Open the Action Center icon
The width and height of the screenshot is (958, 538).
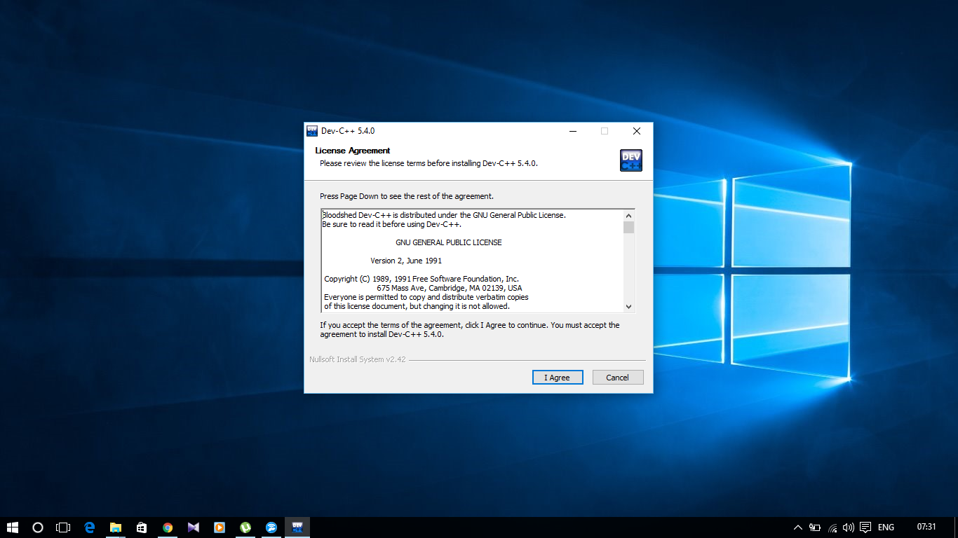865,527
